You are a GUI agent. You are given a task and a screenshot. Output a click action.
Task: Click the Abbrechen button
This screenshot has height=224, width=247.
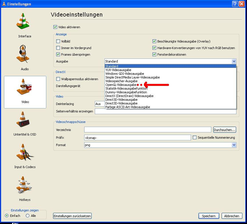point(232,216)
